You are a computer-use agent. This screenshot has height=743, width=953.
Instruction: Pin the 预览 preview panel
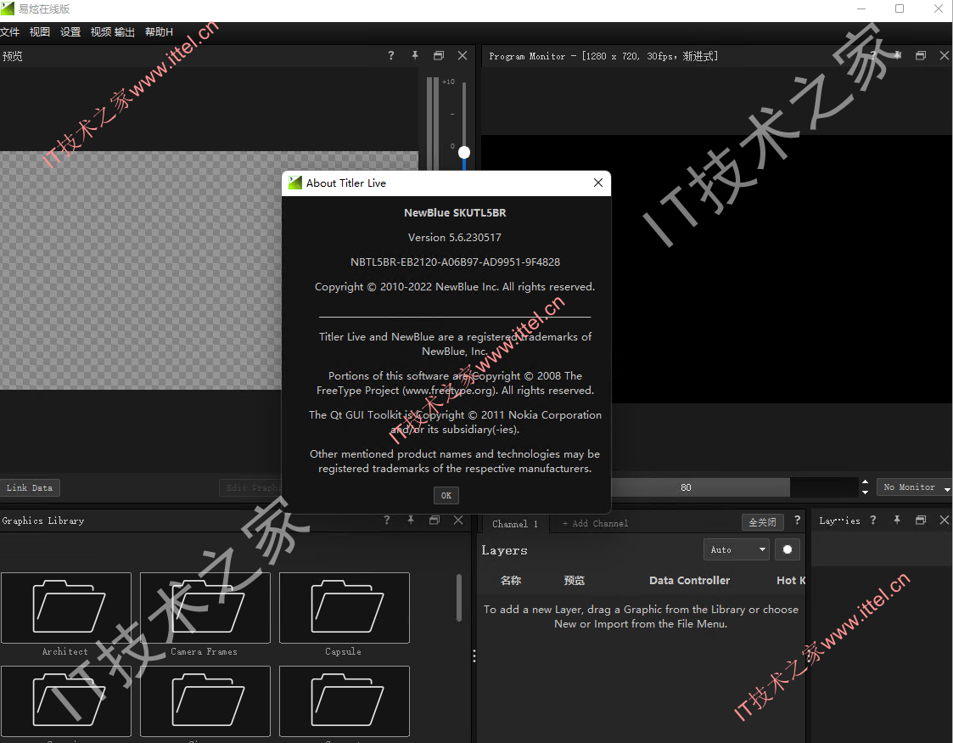(x=414, y=56)
